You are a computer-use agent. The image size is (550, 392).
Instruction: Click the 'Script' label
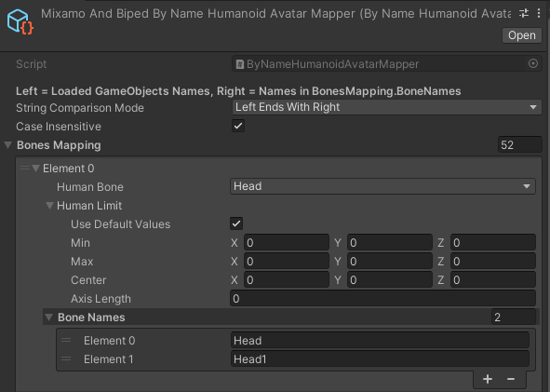32,64
